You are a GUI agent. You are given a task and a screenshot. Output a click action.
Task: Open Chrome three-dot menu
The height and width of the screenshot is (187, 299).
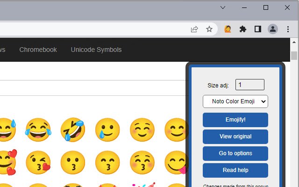pos(288,29)
